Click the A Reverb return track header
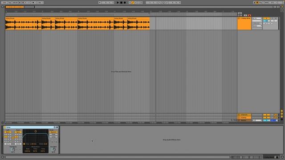285x160 pixels. pos(244,115)
